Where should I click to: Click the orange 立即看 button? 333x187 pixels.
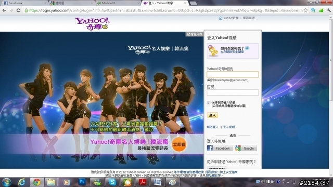179,144
